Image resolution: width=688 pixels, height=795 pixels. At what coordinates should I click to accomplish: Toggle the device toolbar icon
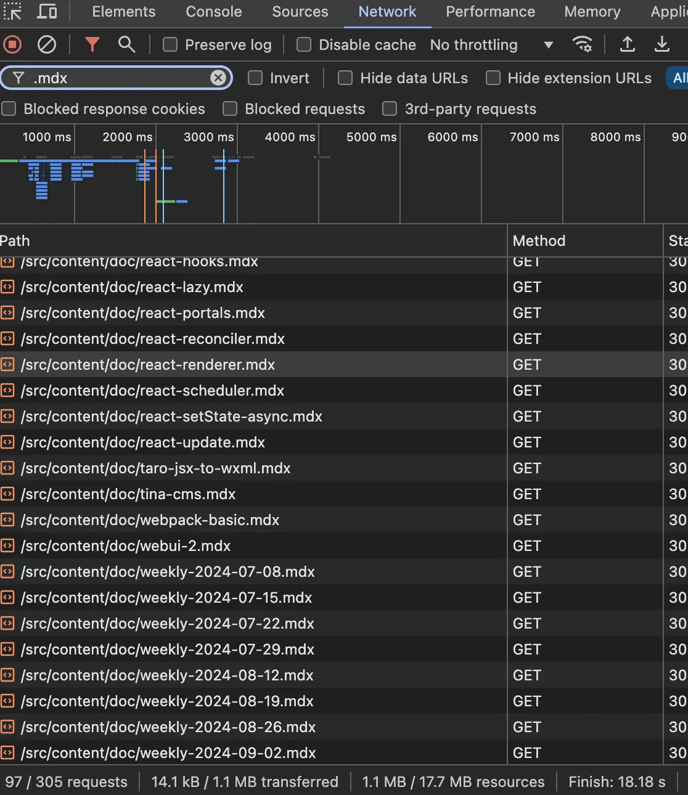[47, 12]
